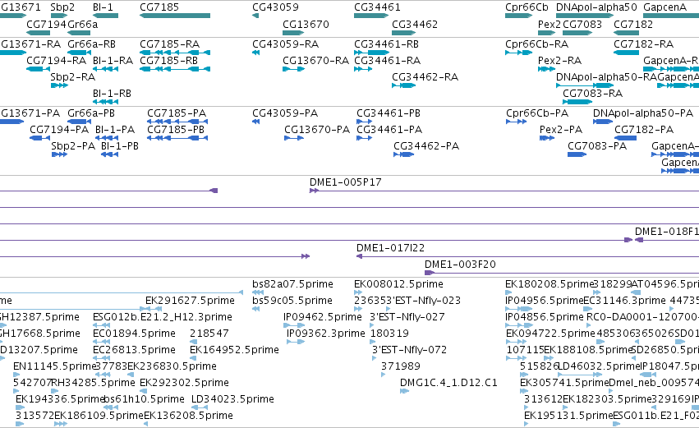This screenshot has width=699, height=428.
Task: Select protein DNApol-alpha50-PA
Action: click(x=643, y=113)
